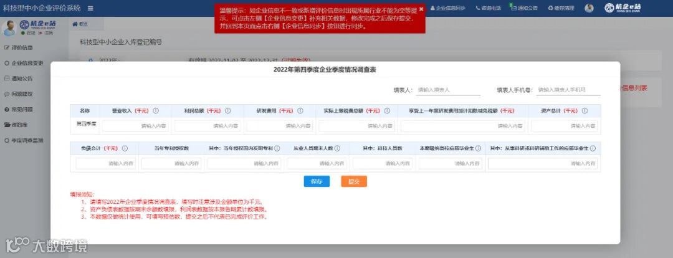This screenshot has height=258, width=673.
Task: Click the 营业收入 input field
Action: point(135,126)
